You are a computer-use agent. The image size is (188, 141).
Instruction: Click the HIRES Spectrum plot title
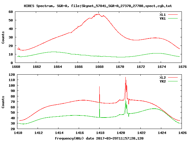click(x=98, y=6)
